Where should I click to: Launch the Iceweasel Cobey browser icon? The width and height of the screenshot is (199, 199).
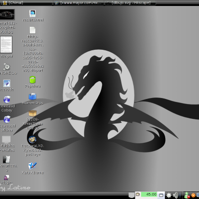coord(7,99)
